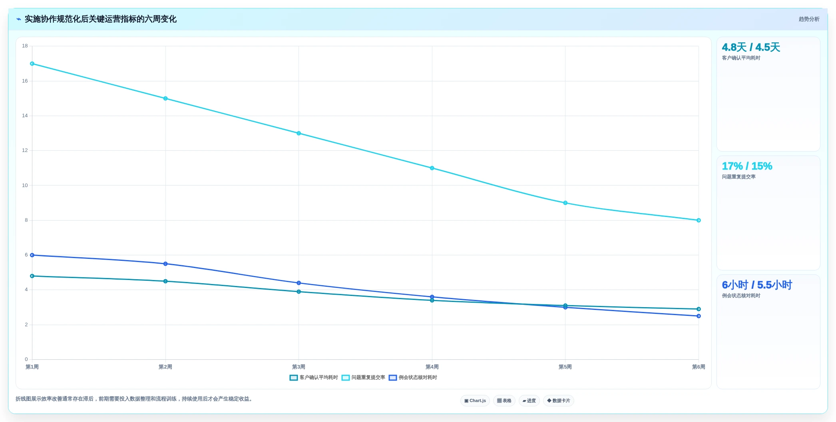Click the 表格 tag

point(504,400)
